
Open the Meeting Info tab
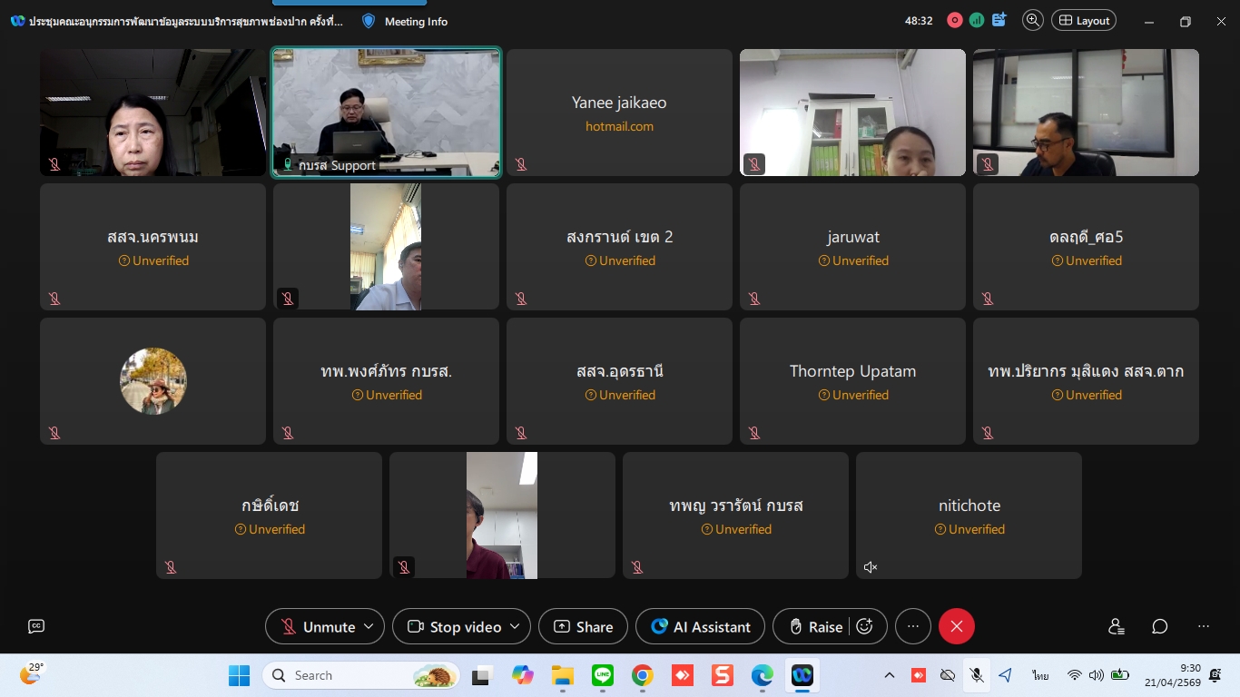tap(405, 21)
